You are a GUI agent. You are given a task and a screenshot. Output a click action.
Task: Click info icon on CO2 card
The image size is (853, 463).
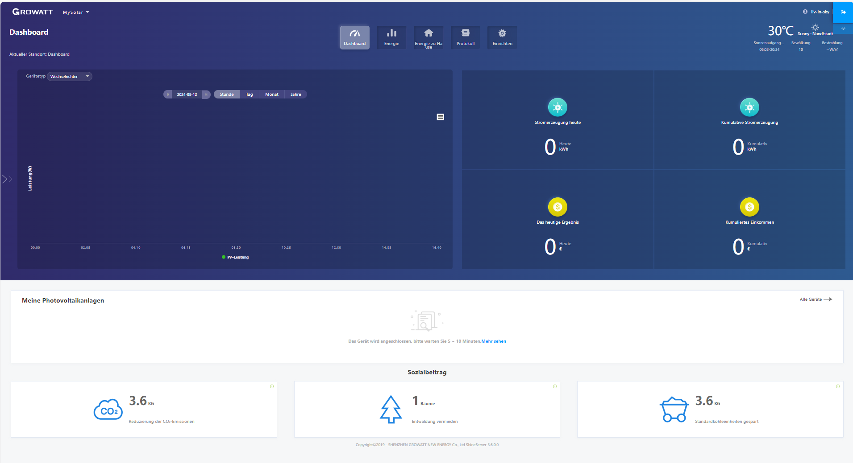pyautogui.click(x=272, y=386)
